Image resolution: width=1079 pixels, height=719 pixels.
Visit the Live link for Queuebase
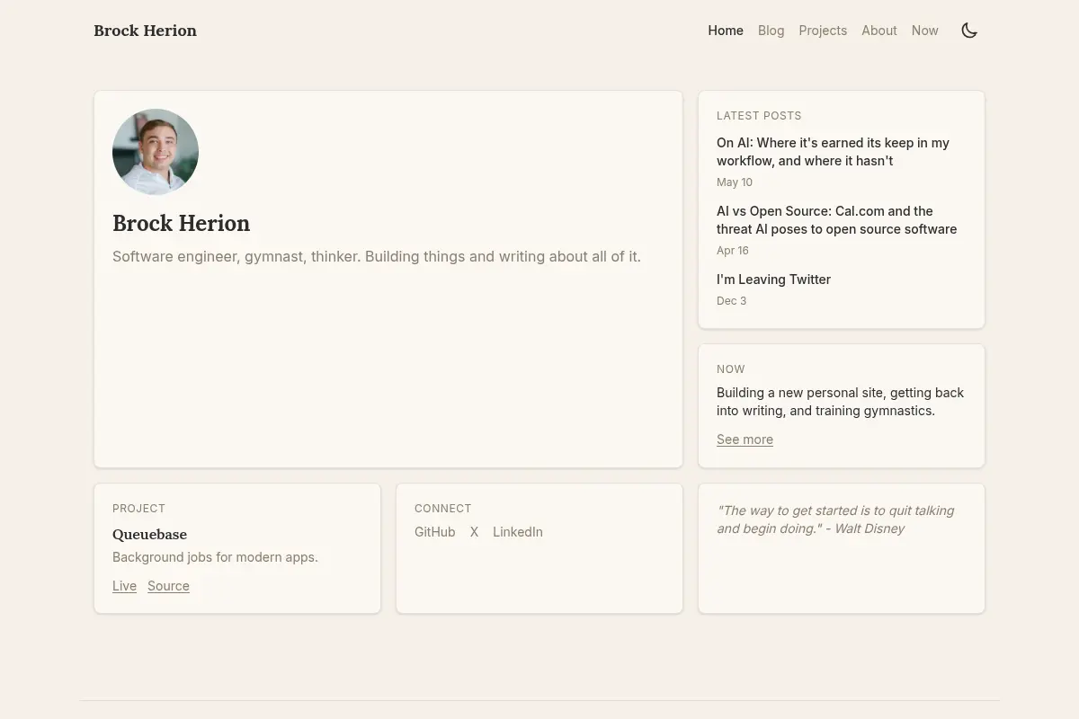tap(124, 586)
